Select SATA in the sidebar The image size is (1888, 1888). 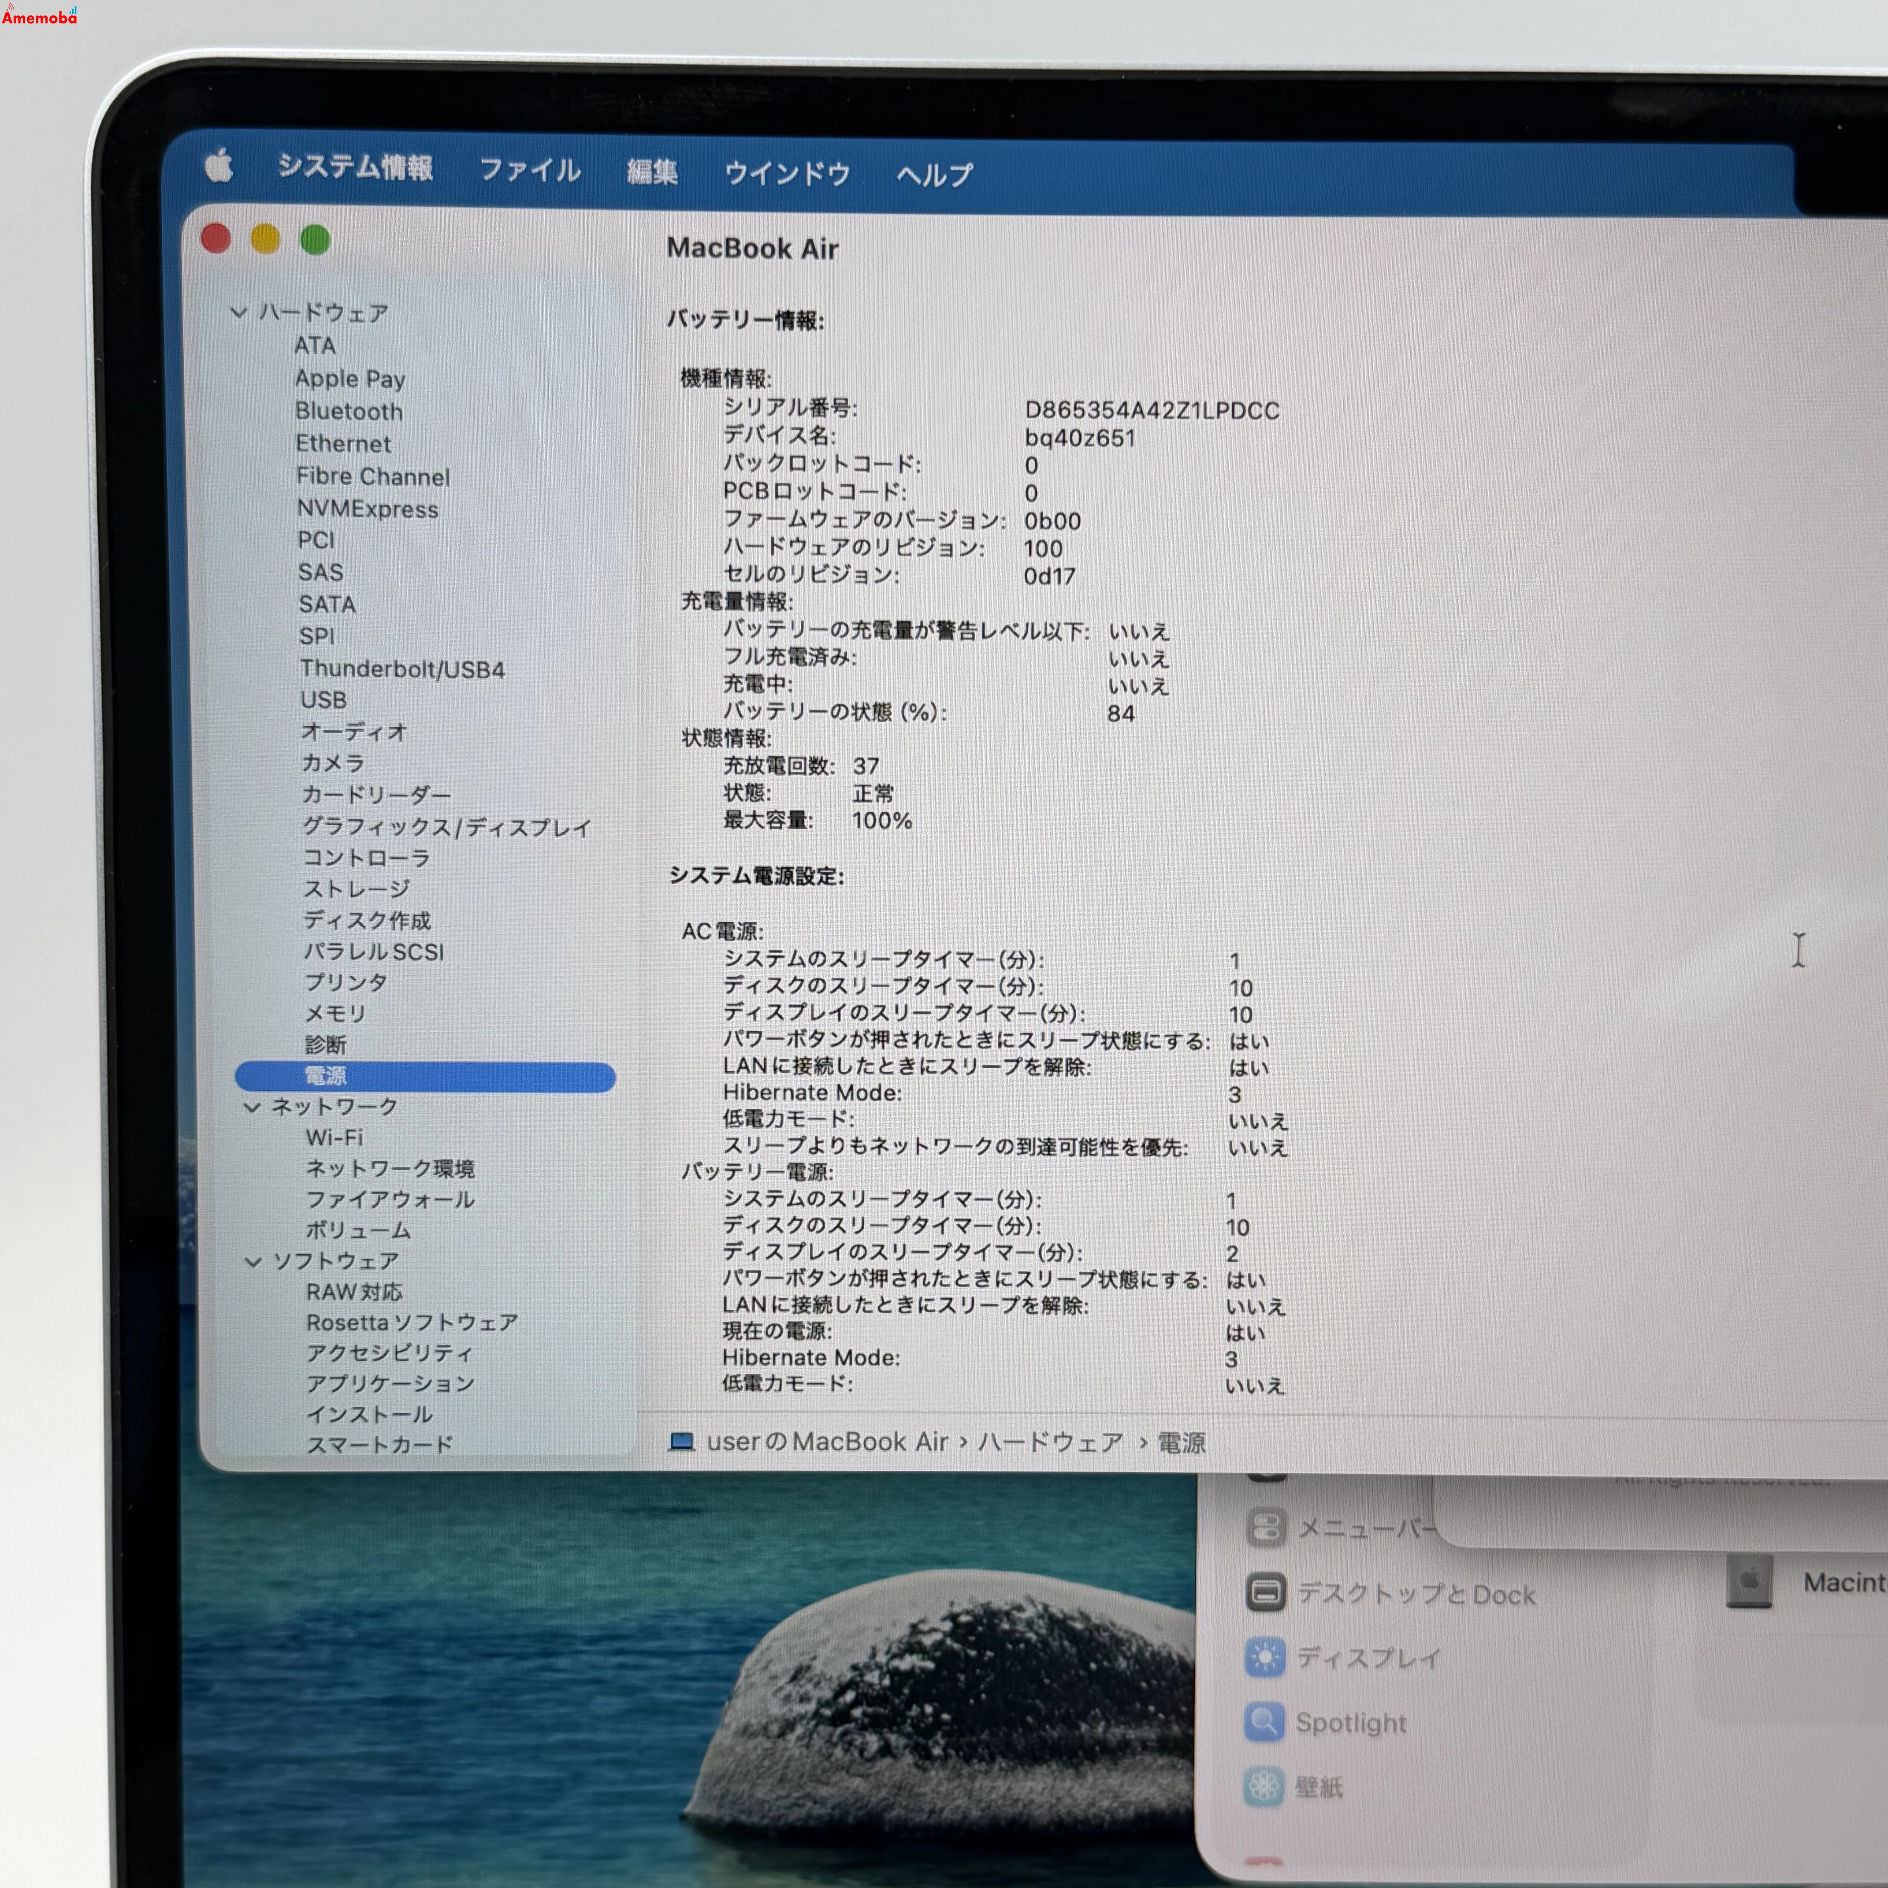(327, 605)
